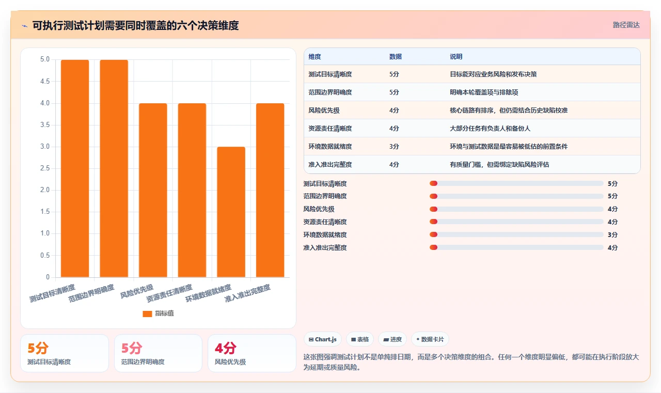Viewport: 661px width, 393px height.
Task: Click the 维度 column header
Action: click(314, 57)
